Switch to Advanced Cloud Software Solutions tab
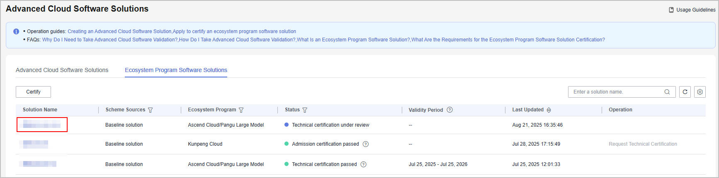The height and width of the screenshot is (178, 719). pyautogui.click(x=62, y=70)
